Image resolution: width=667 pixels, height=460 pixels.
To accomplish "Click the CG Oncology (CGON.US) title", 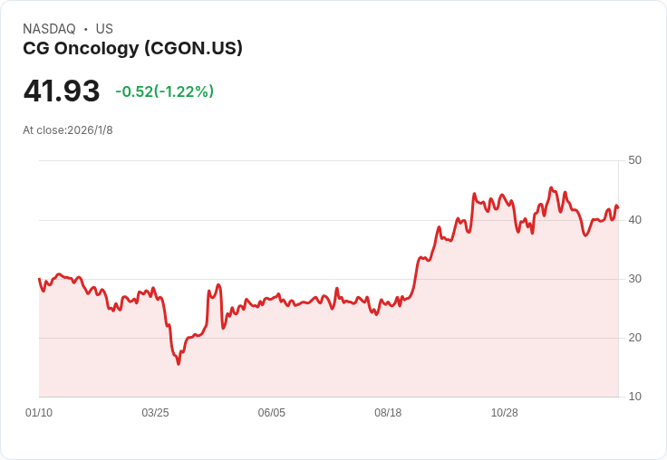I will [132, 49].
